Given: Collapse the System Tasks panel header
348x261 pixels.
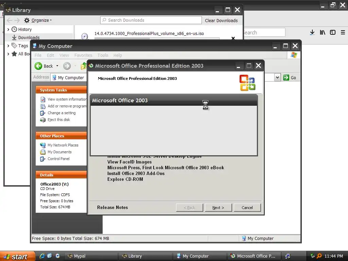Looking at the screenshot, I should (61, 90).
